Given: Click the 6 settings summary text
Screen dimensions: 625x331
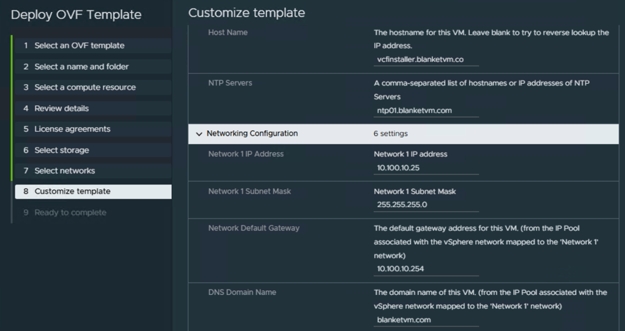Looking at the screenshot, I should click(x=390, y=134).
